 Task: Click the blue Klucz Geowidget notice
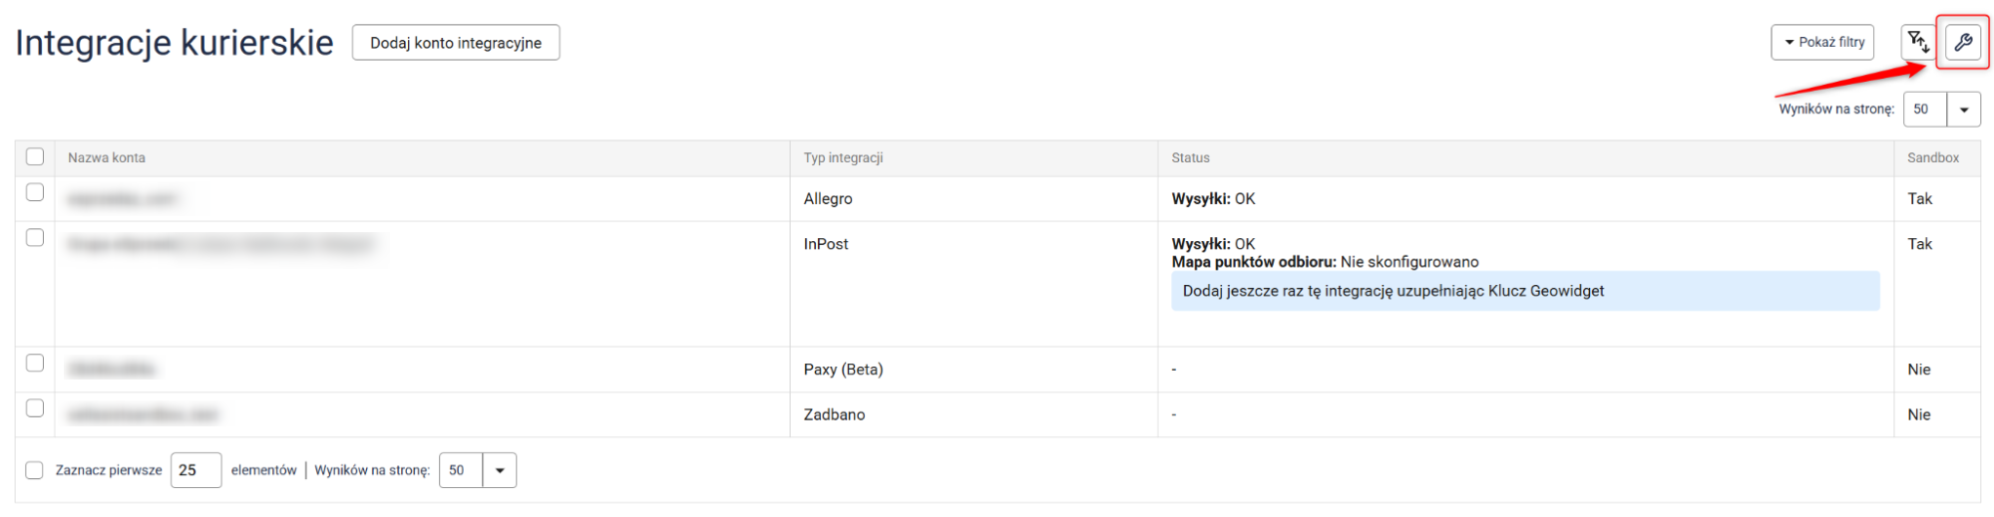(1524, 291)
